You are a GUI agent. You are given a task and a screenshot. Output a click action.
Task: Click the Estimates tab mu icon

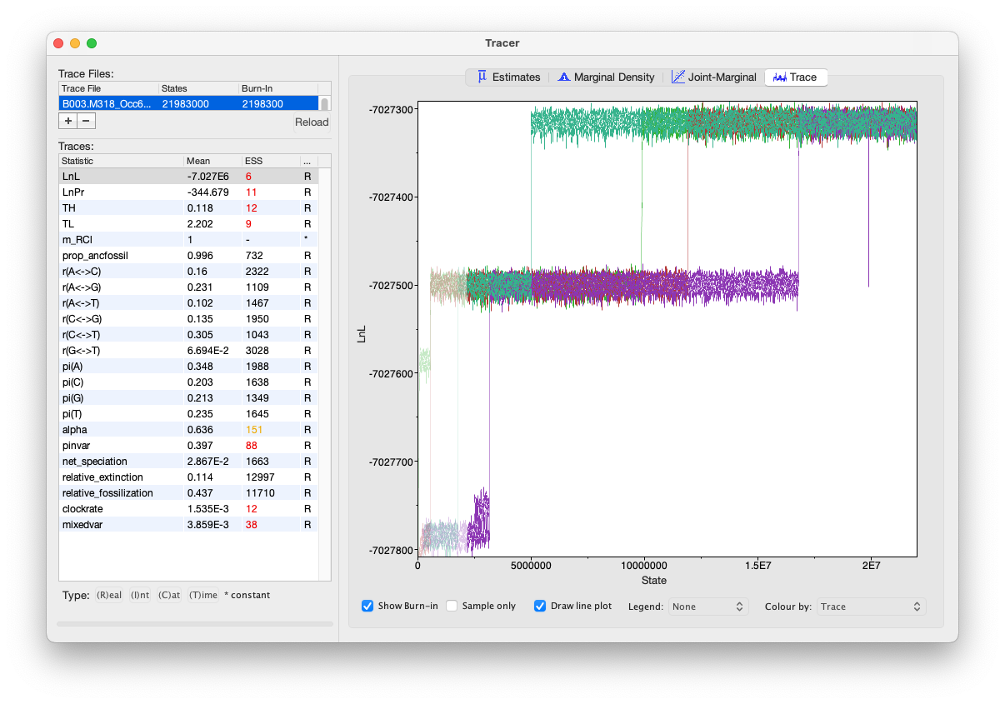pyautogui.click(x=482, y=77)
